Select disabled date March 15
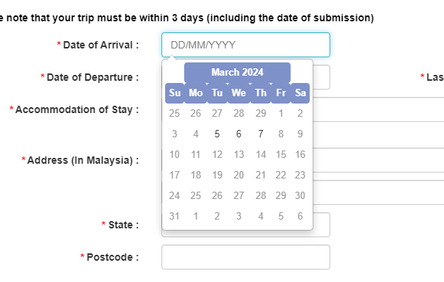444x282 pixels. [281, 154]
